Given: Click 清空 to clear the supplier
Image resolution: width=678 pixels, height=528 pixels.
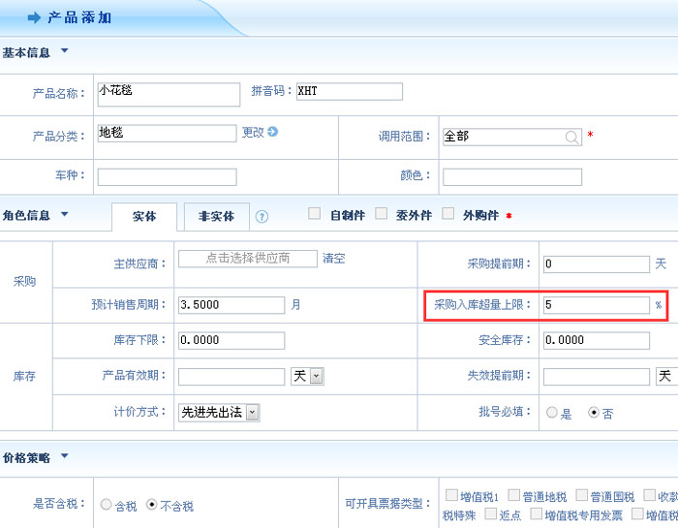Looking at the screenshot, I should click(x=333, y=259).
